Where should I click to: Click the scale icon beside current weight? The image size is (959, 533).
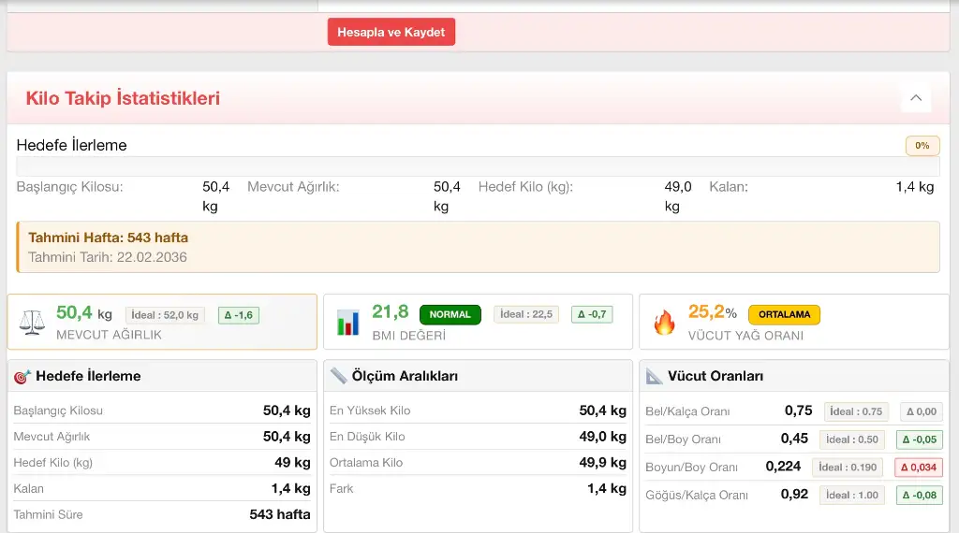tap(32, 323)
